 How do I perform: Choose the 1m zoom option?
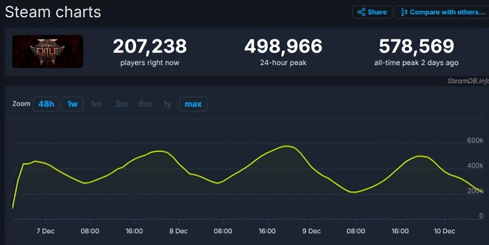pyautogui.click(x=96, y=104)
